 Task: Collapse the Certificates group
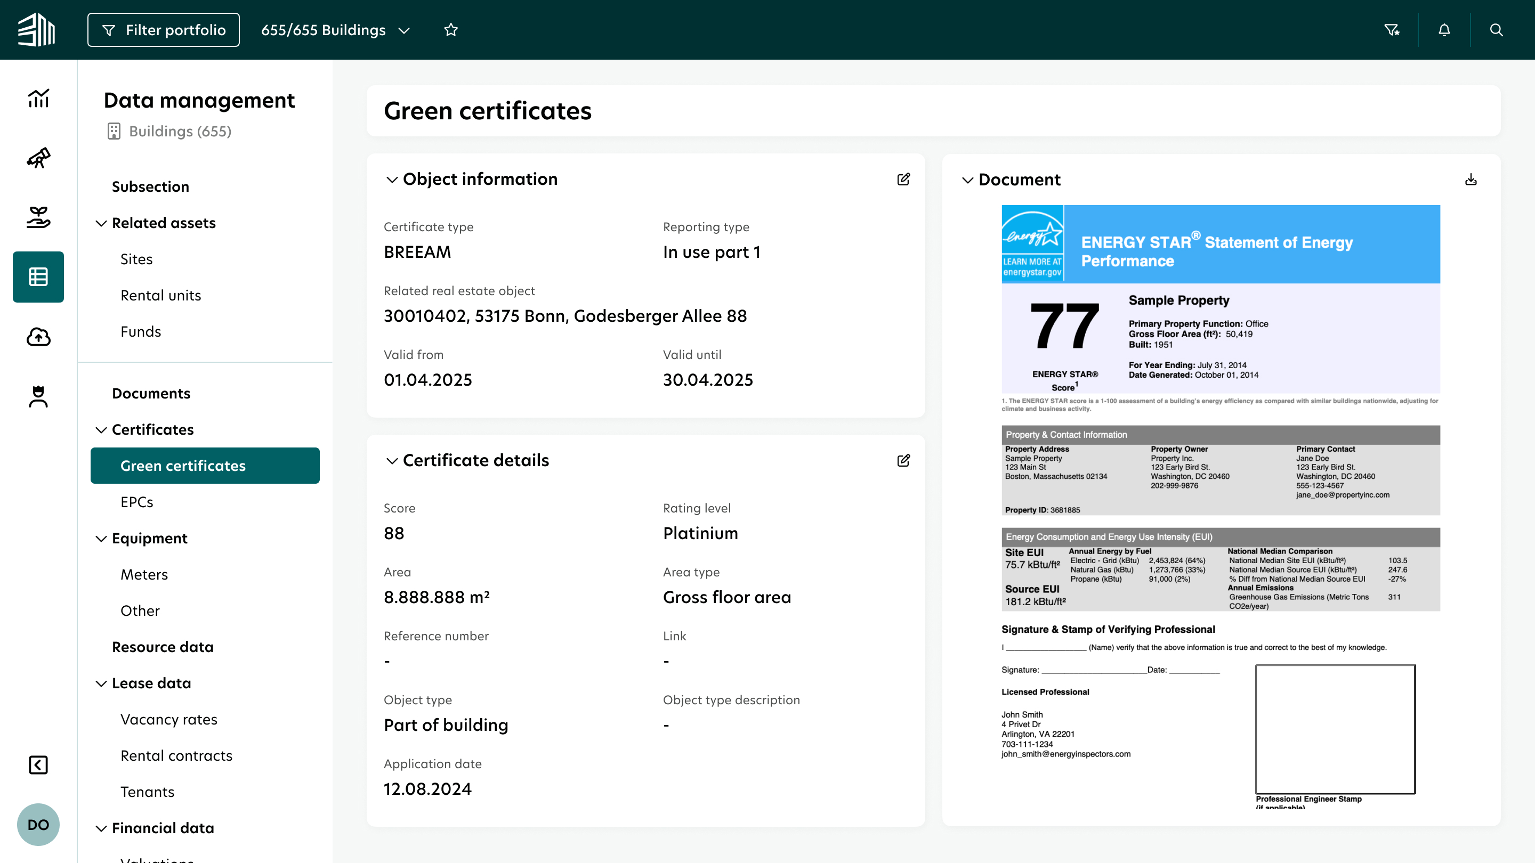(101, 430)
